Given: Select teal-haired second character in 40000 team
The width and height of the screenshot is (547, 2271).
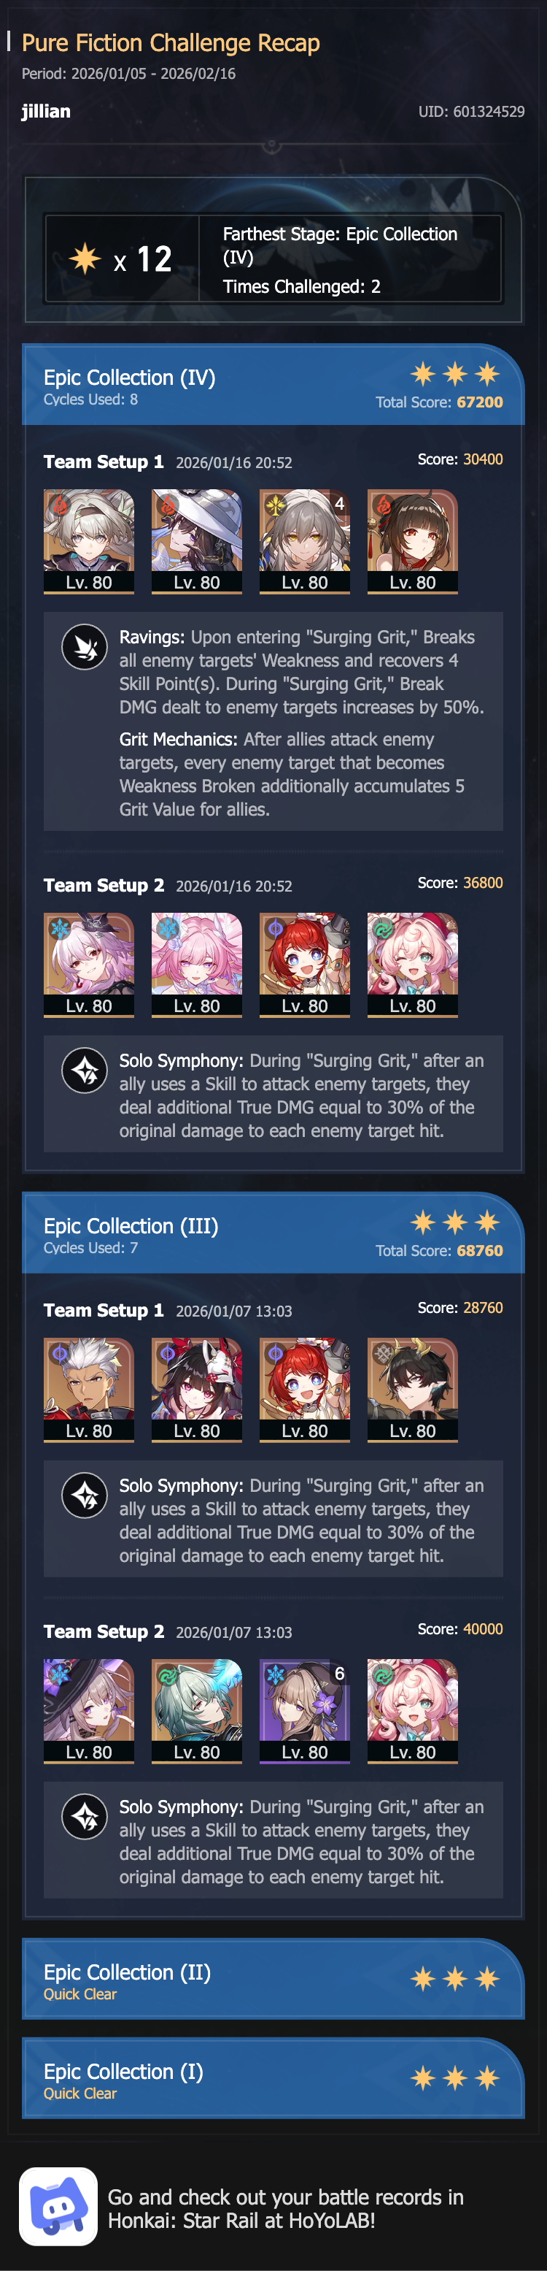Looking at the screenshot, I should (196, 1710).
